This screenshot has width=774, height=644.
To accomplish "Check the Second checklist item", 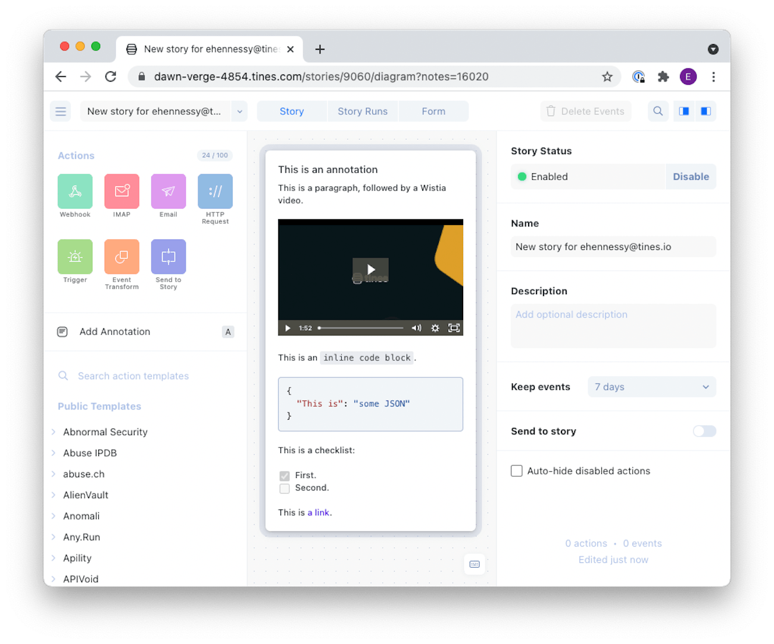I will [285, 488].
